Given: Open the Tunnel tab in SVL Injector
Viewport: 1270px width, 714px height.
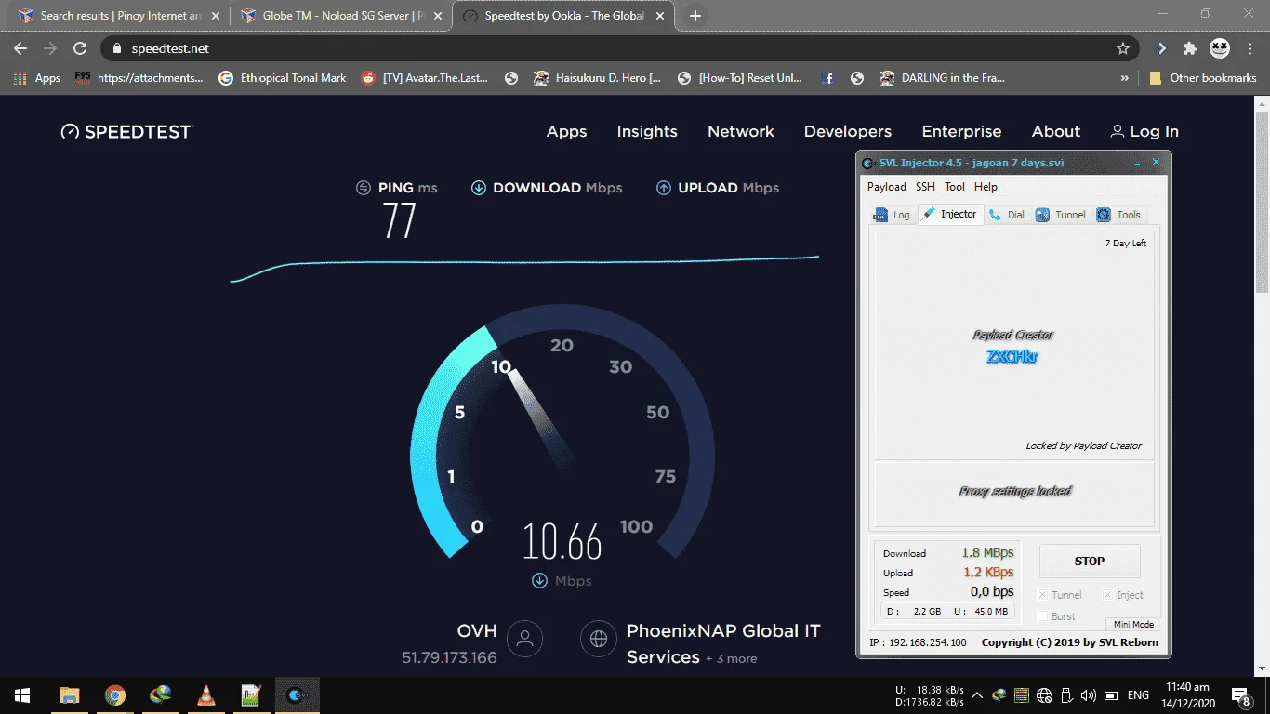Looking at the screenshot, I should (x=1060, y=215).
